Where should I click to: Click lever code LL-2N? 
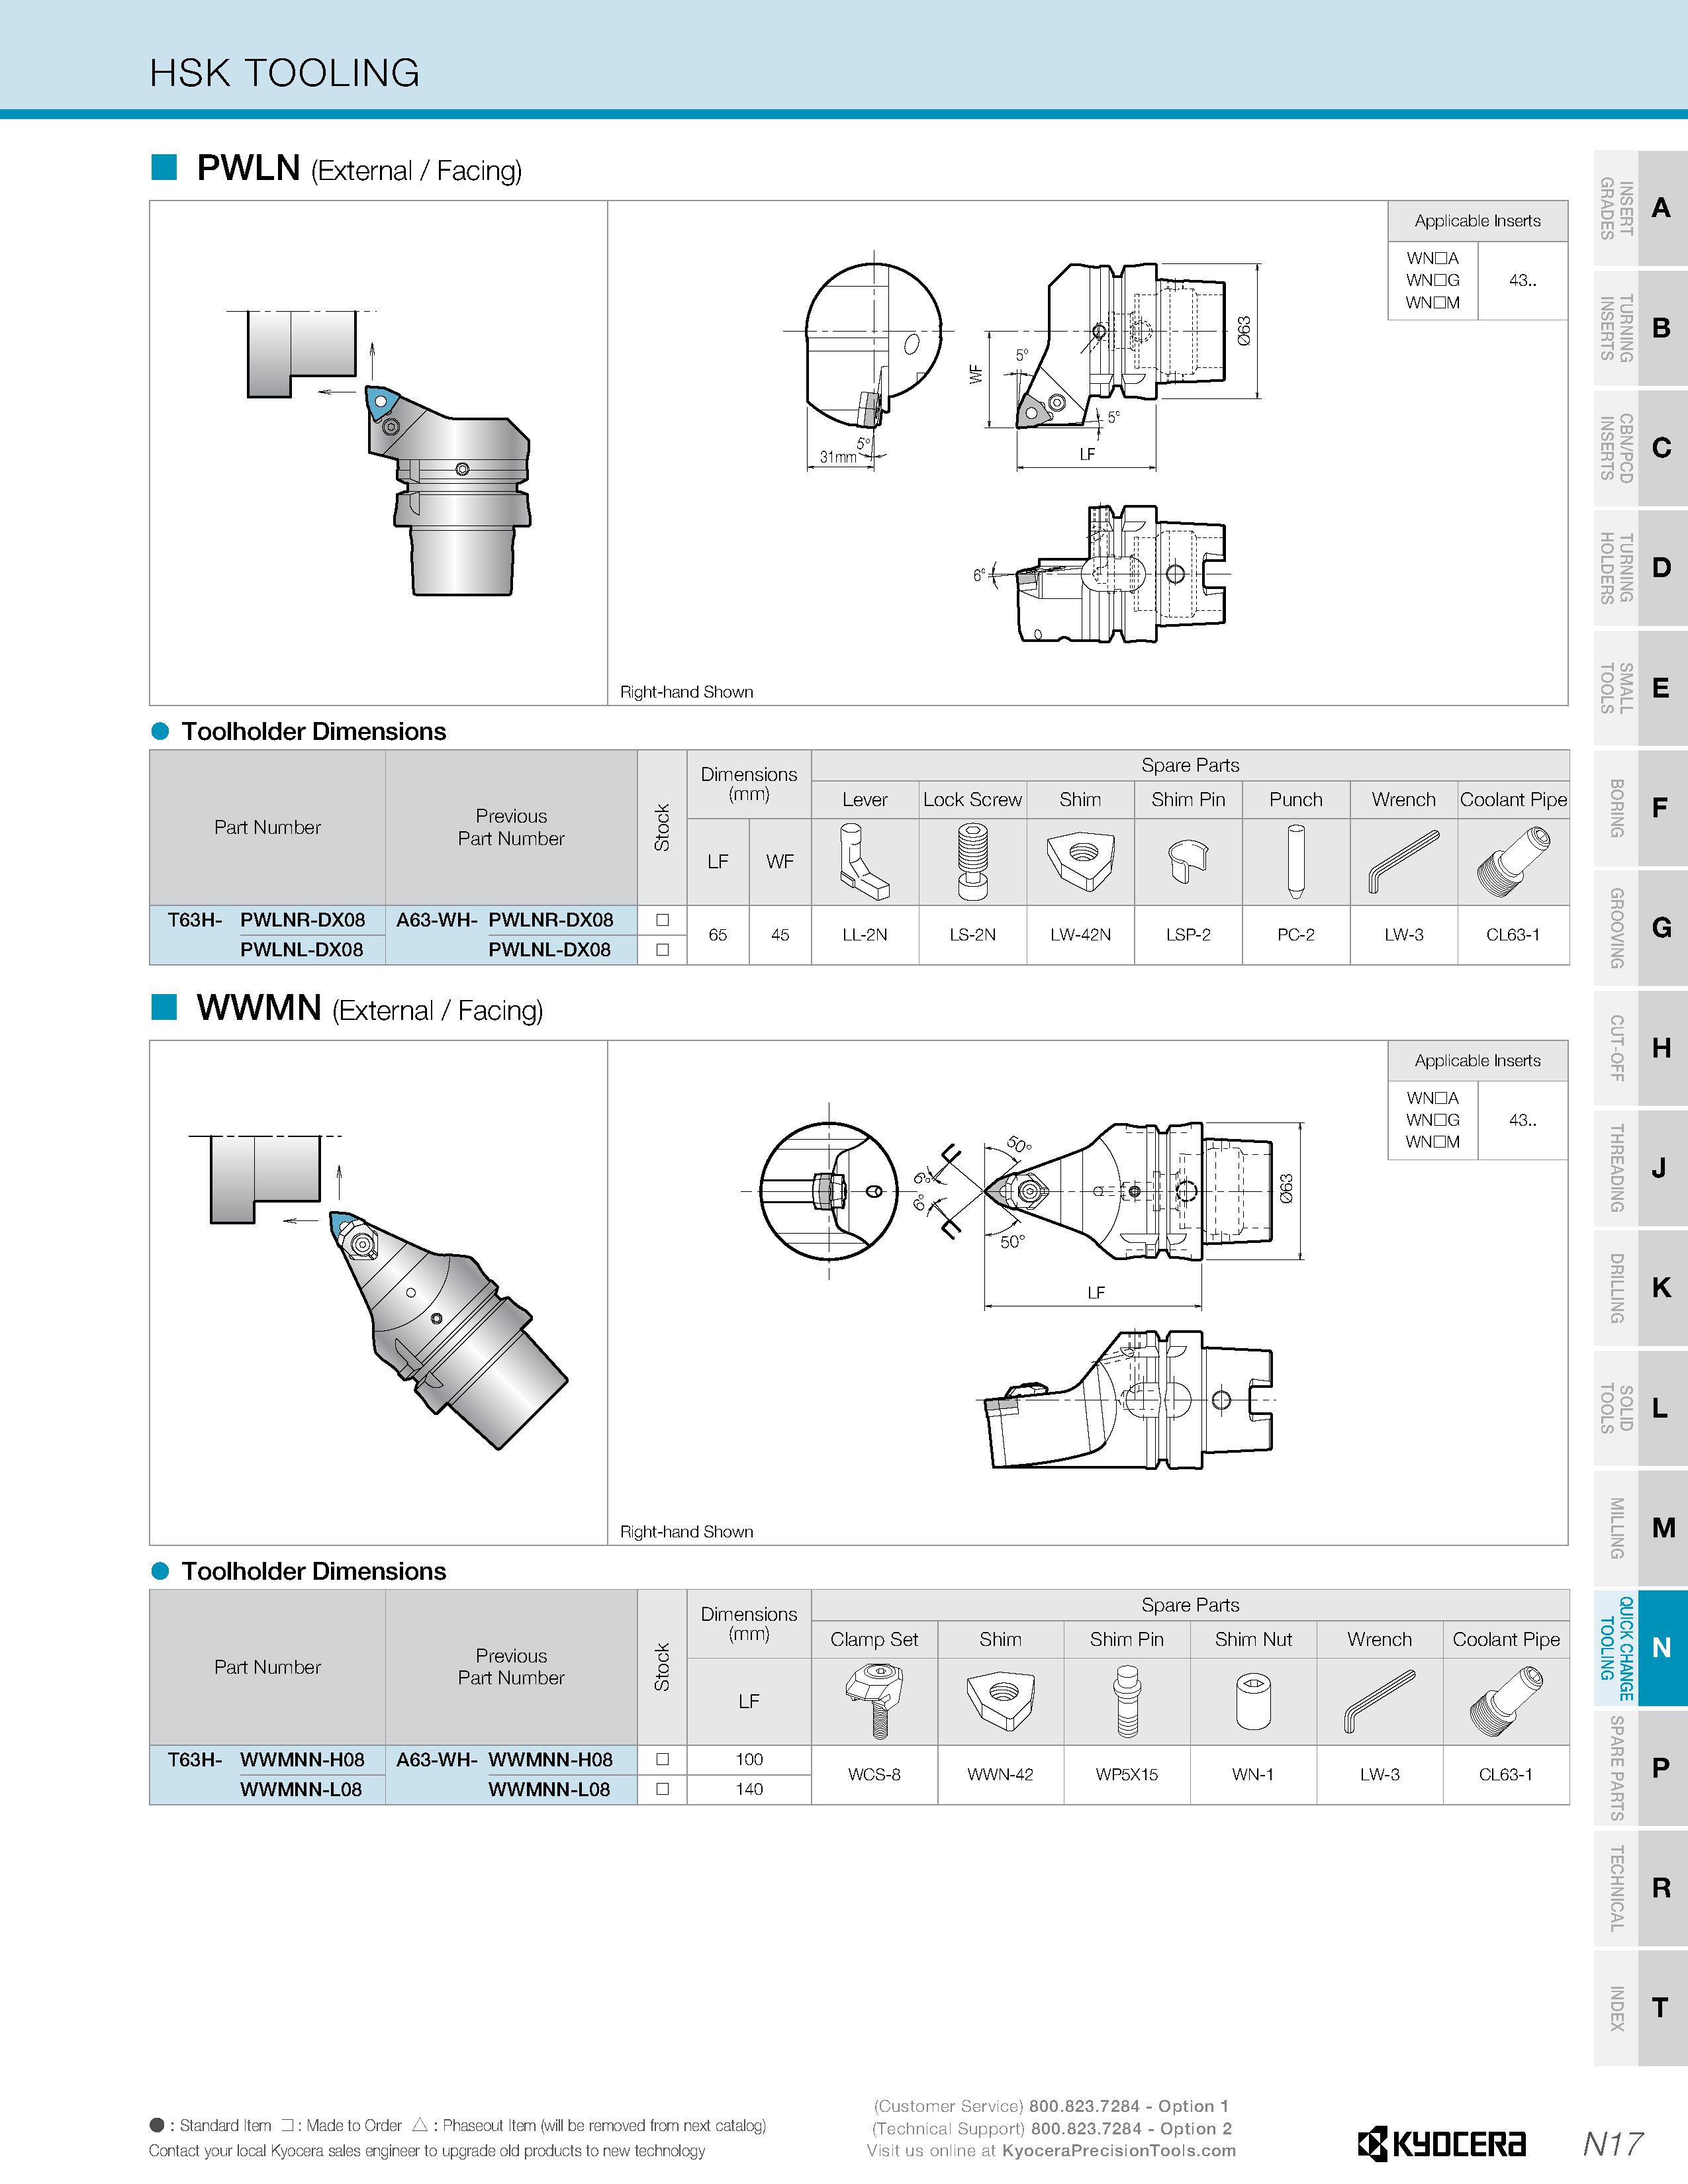[x=864, y=935]
